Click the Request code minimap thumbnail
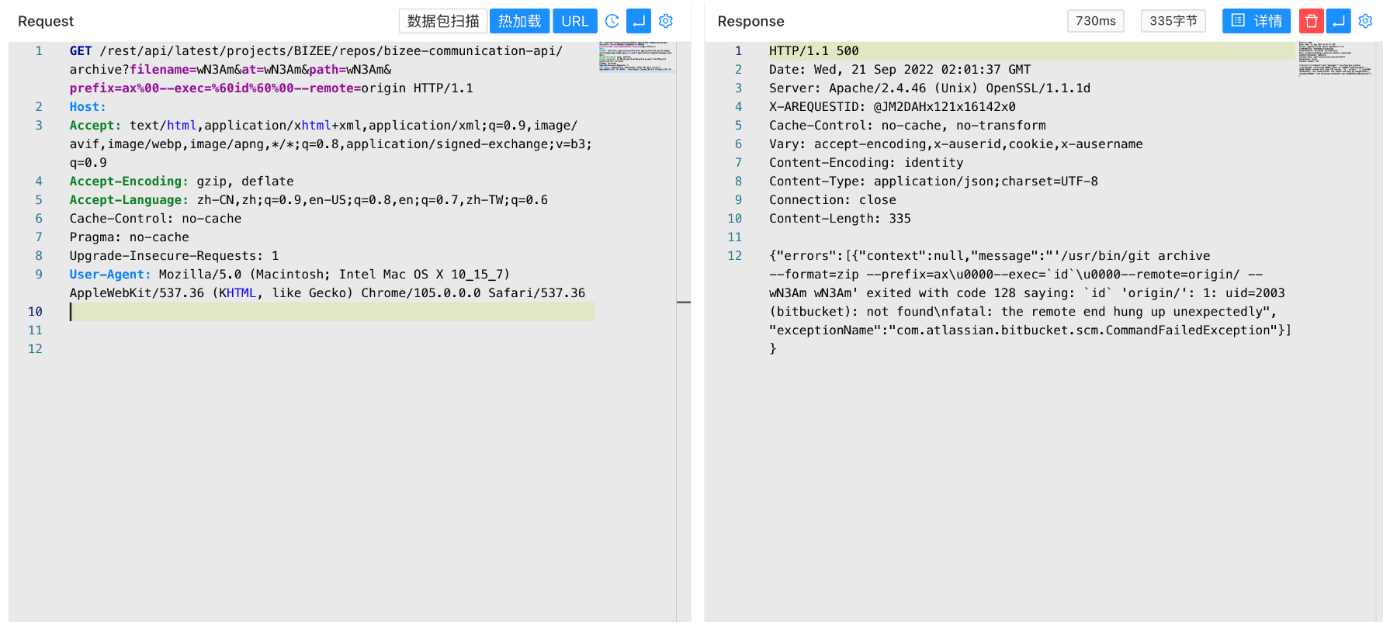This screenshot has height=626, width=1390. [636, 57]
